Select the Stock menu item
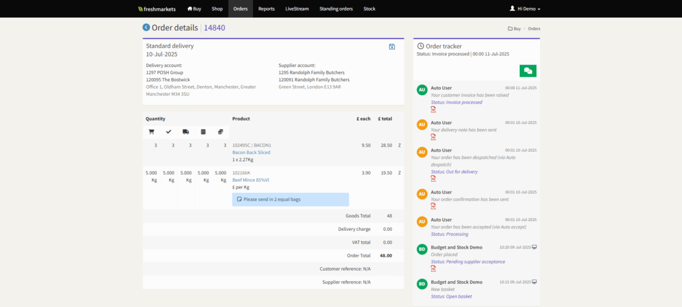The height and width of the screenshot is (307, 682). pos(369,9)
